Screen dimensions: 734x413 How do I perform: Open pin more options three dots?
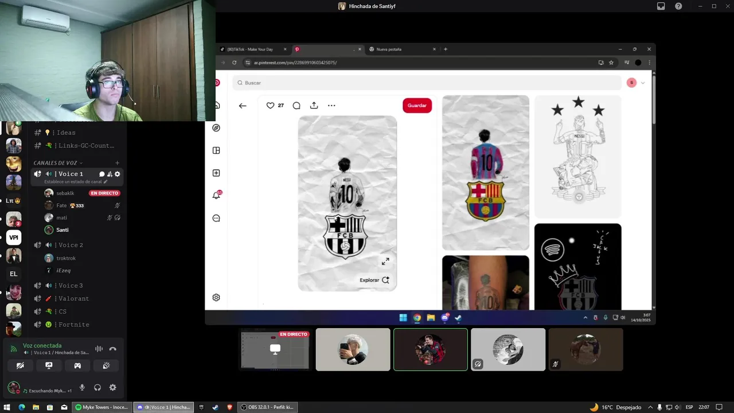pos(331,106)
